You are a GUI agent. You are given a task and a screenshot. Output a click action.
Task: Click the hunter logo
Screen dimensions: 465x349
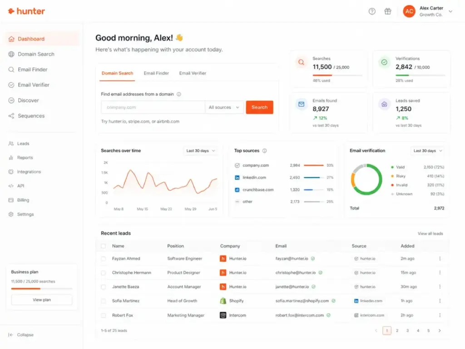(26, 11)
